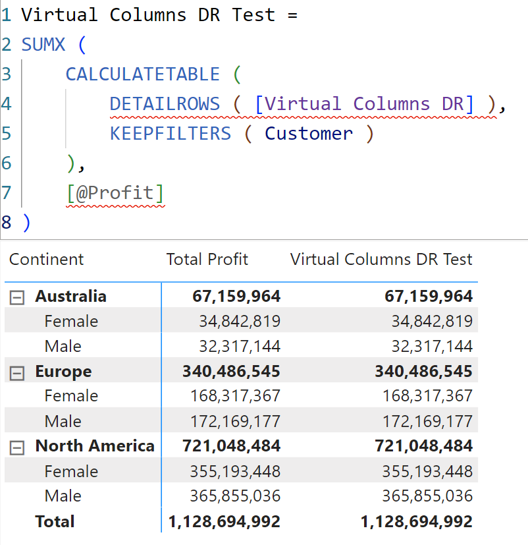The width and height of the screenshot is (528, 545).
Task: Click the SUMX function in the formula
Action: click(x=44, y=45)
